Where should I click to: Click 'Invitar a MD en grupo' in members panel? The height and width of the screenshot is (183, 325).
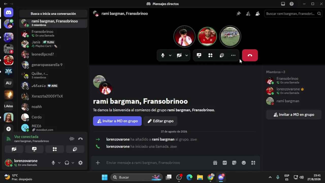(x=294, y=115)
